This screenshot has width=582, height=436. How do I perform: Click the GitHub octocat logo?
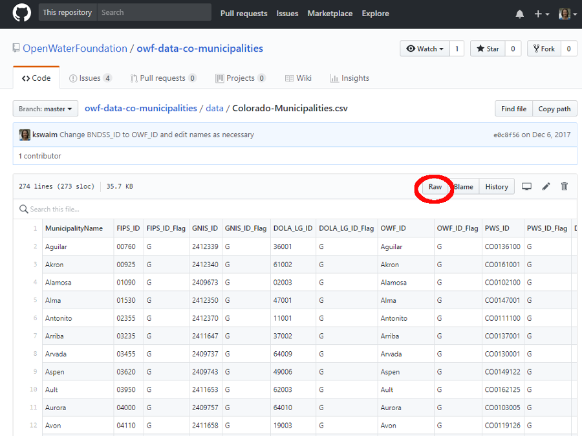(21, 13)
